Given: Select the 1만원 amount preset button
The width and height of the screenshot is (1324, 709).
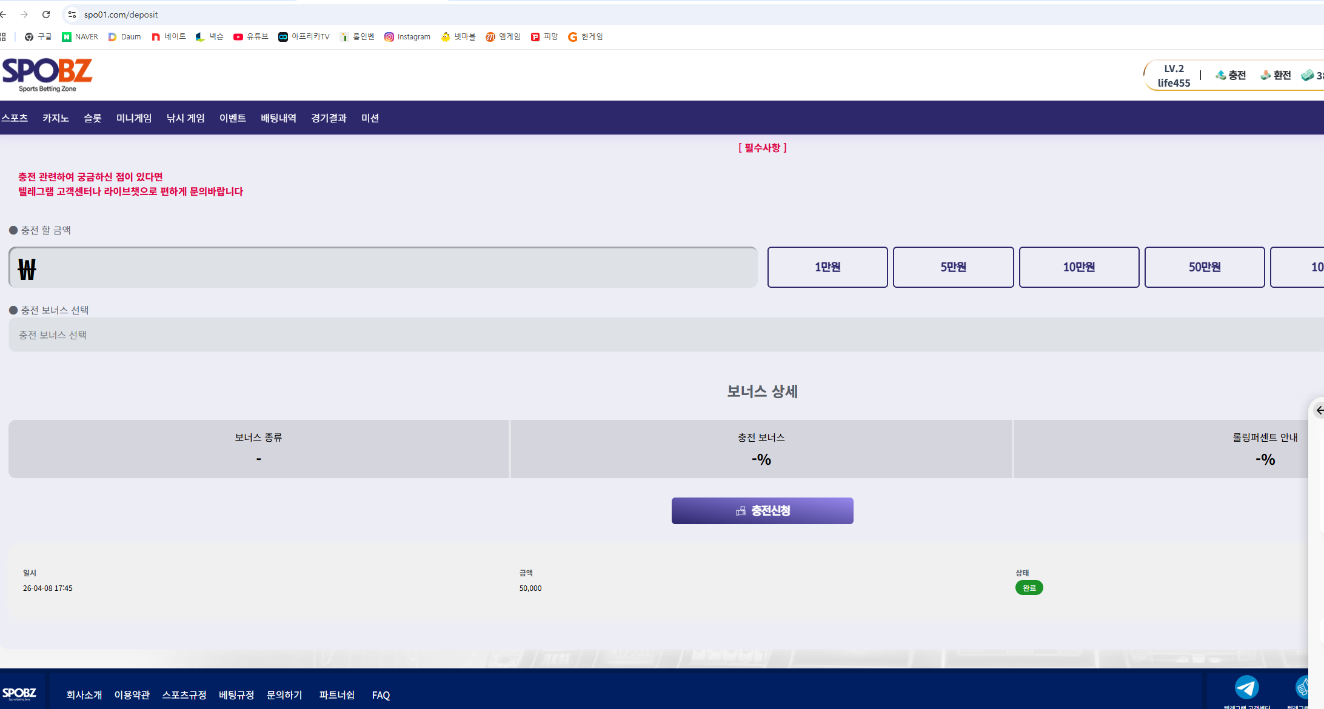Looking at the screenshot, I should pyautogui.click(x=827, y=267).
